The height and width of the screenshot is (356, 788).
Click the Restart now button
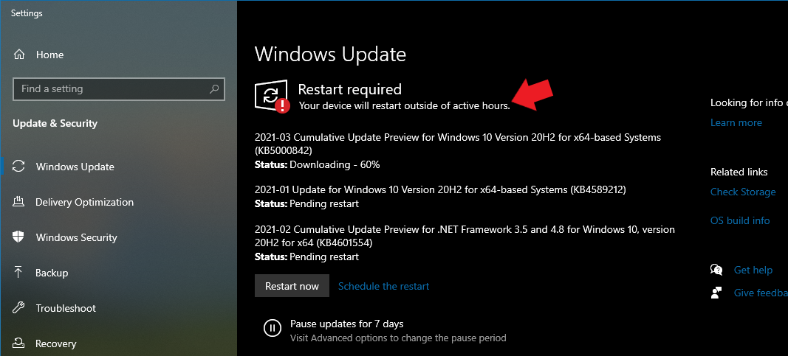[x=292, y=286]
